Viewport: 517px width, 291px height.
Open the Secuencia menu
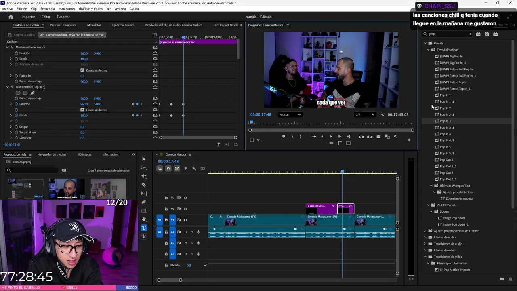47,9
